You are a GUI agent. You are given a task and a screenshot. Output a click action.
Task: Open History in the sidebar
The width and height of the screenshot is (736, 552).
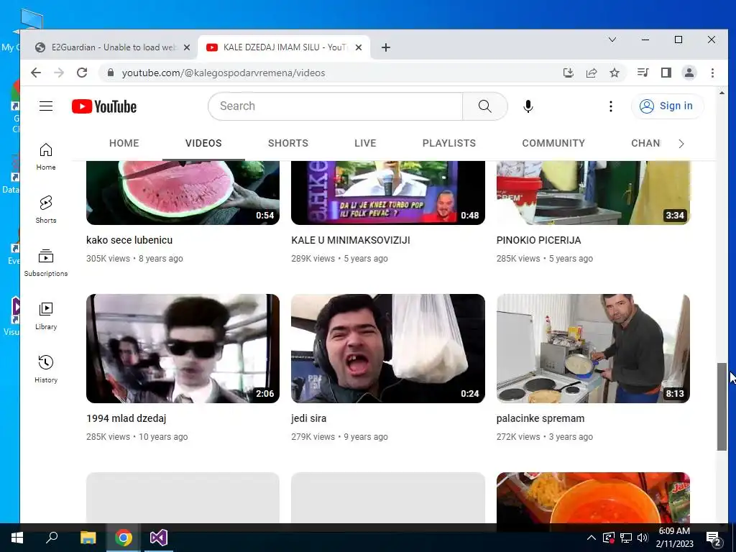tap(46, 369)
